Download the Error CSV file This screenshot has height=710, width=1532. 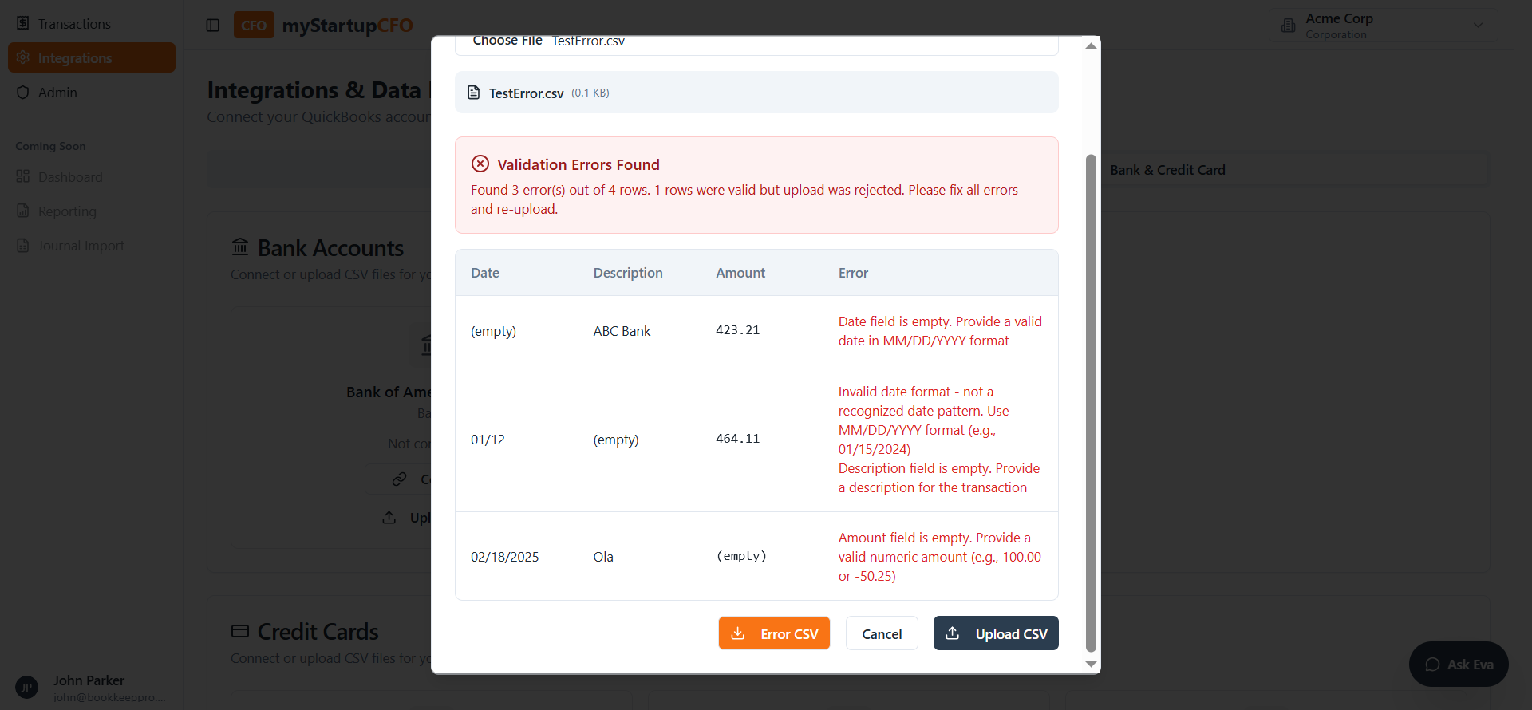[773, 633]
